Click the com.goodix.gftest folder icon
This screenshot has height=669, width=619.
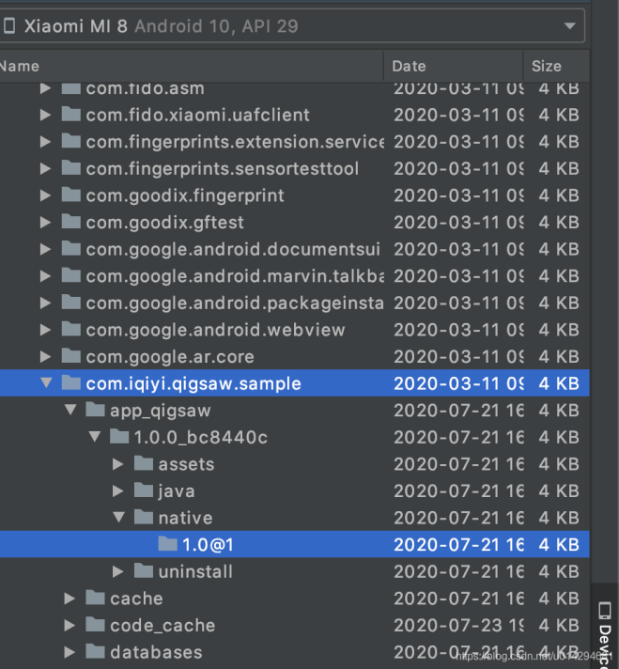coord(70,222)
